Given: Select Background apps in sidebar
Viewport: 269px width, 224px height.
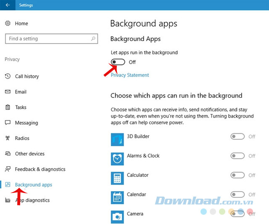Looking at the screenshot, I should coord(34,185).
